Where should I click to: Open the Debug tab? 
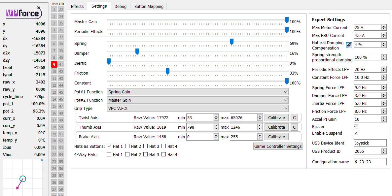tap(121, 6)
